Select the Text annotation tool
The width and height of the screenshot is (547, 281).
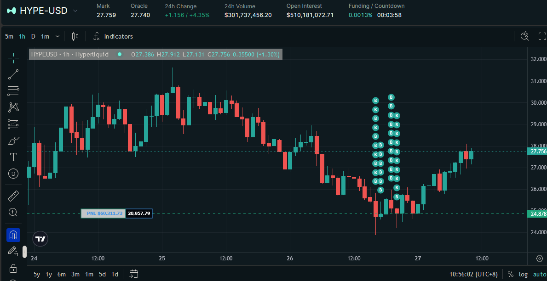pyautogui.click(x=13, y=157)
